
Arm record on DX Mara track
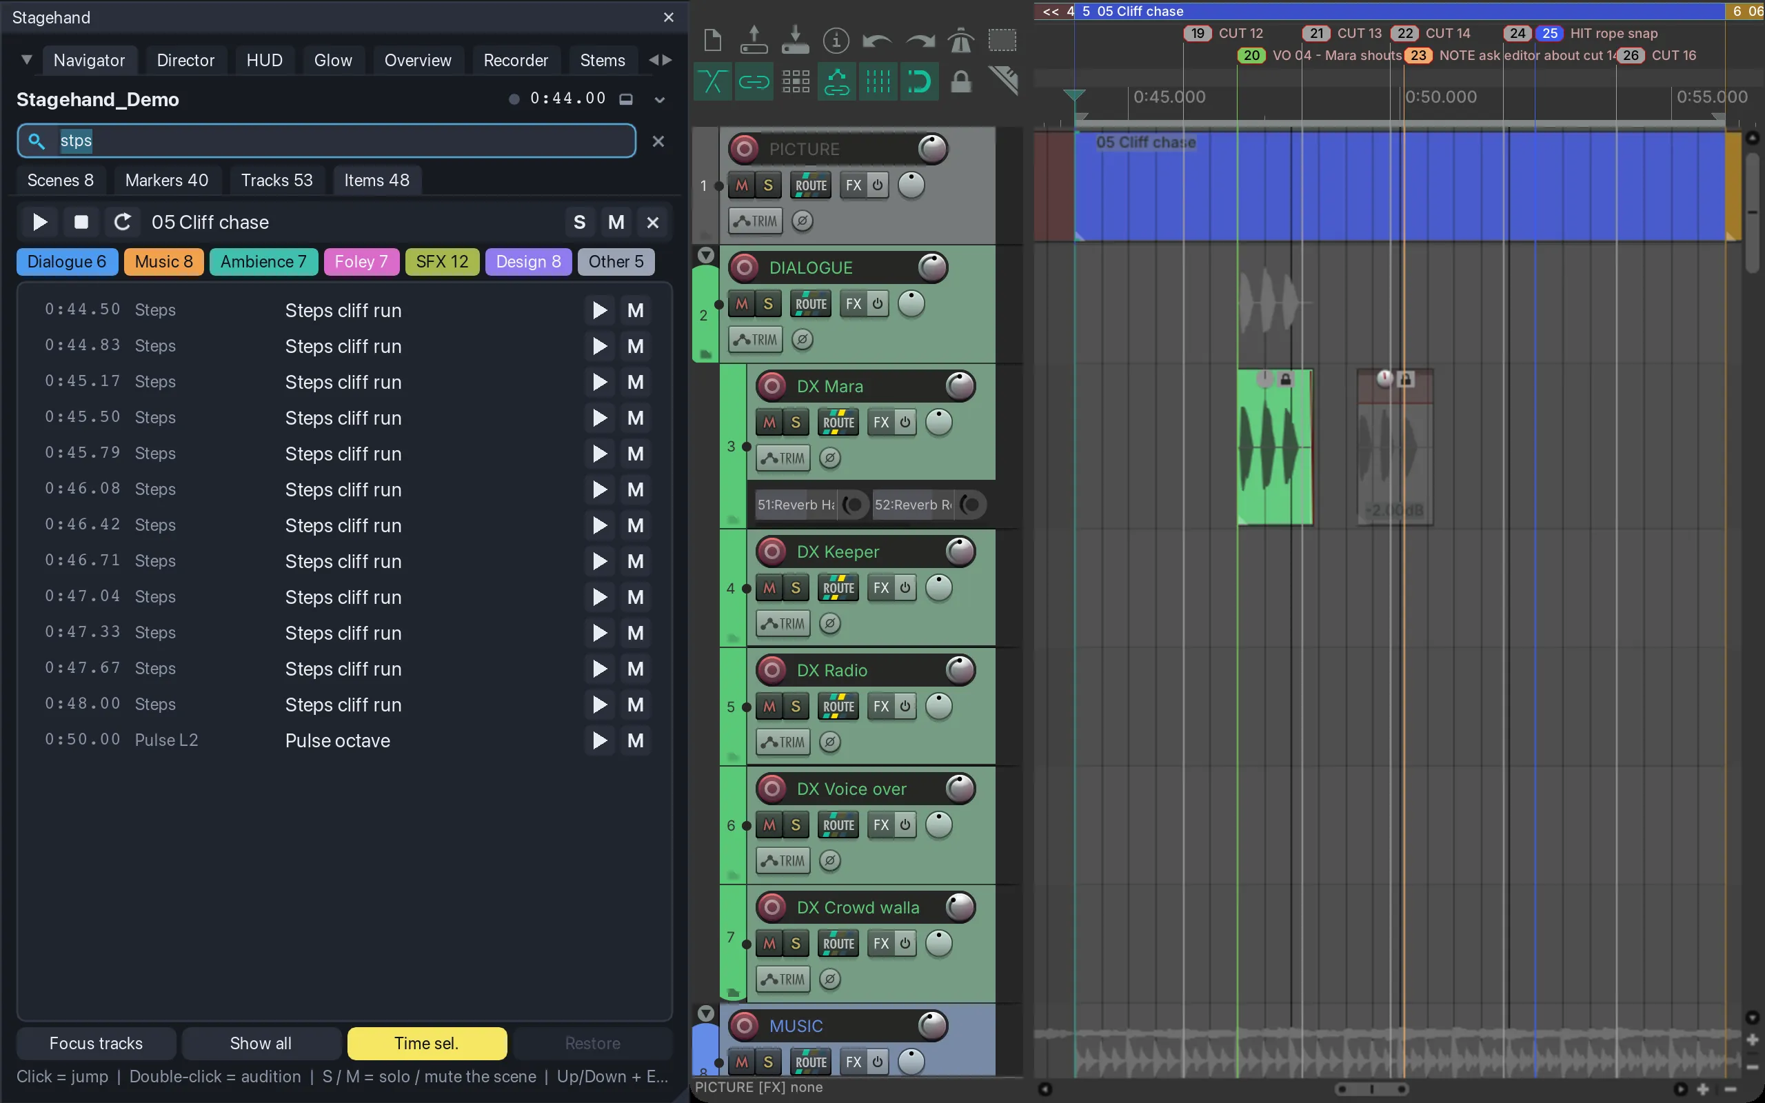tap(772, 386)
